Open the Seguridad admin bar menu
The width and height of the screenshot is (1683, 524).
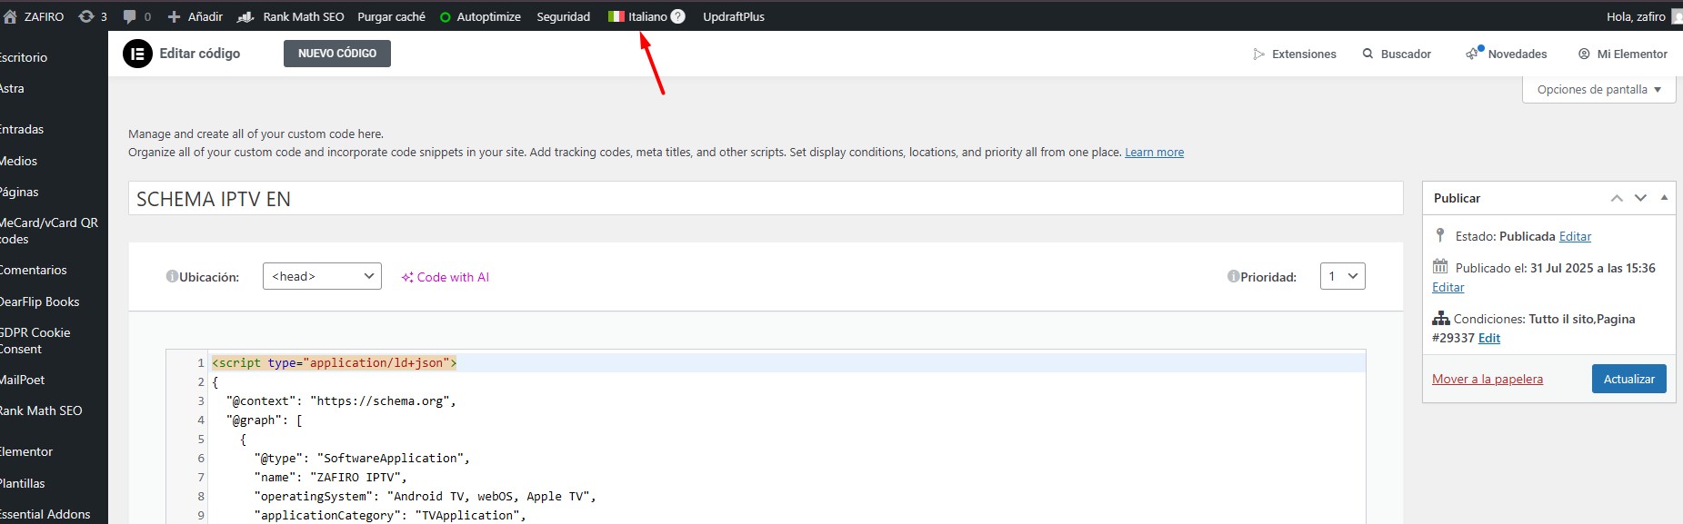point(563,16)
